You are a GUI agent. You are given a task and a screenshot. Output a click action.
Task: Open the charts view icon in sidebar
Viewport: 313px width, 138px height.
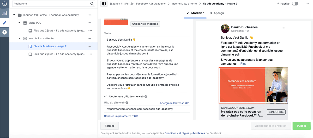[x=4, y=13]
